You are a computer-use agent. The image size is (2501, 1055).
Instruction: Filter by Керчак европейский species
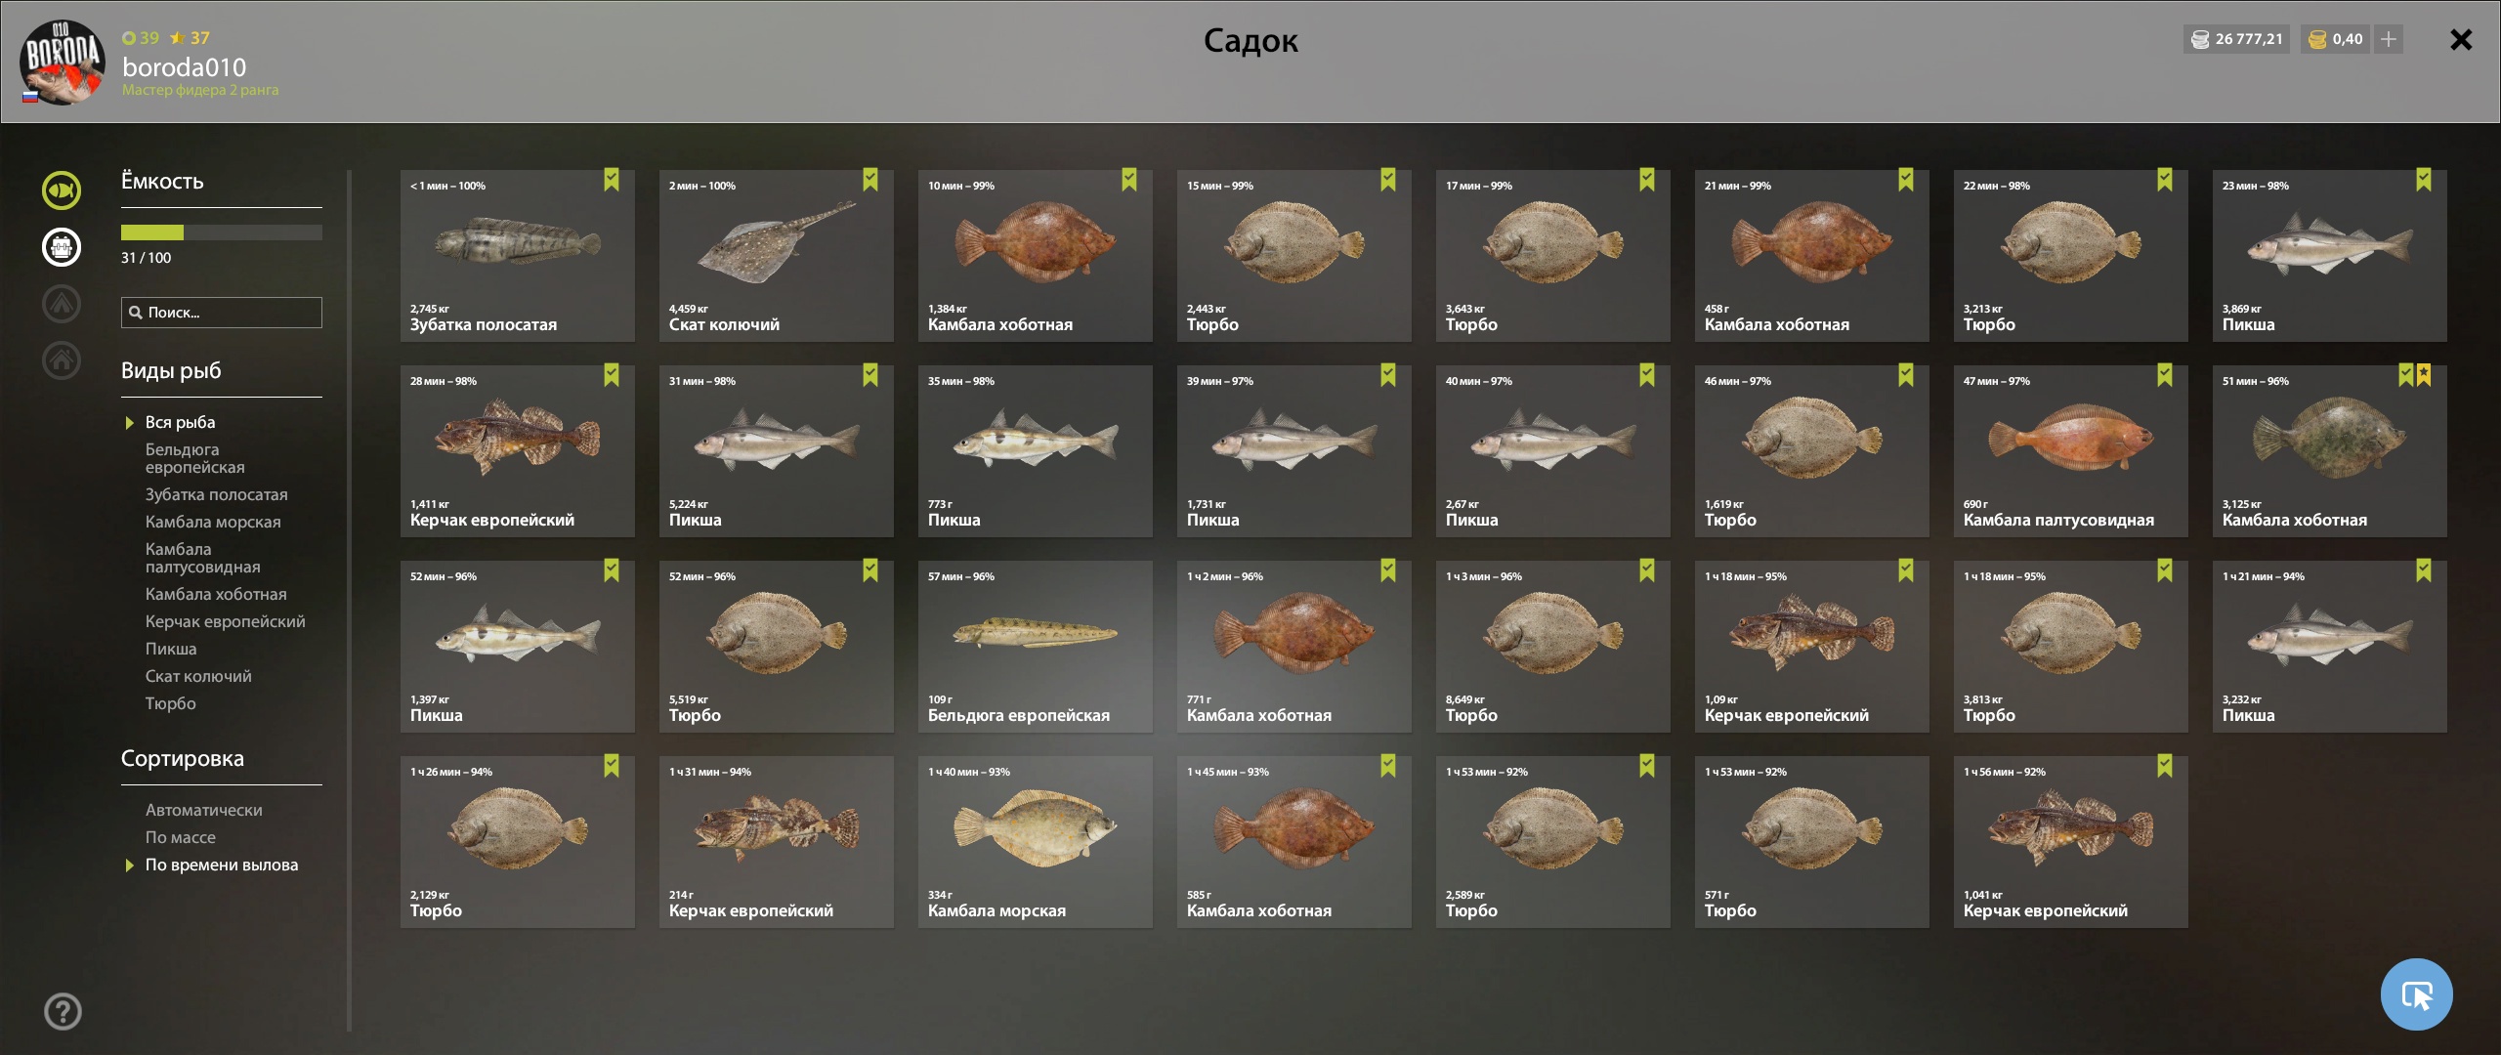(225, 621)
